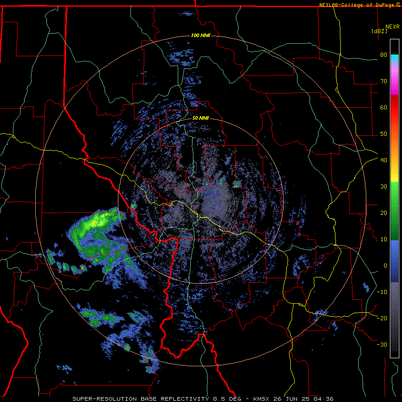The height and width of the screenshot is (402, 402).
Task: Click the -20 value on the dBZ scale
Action: [x=382, y=318]
